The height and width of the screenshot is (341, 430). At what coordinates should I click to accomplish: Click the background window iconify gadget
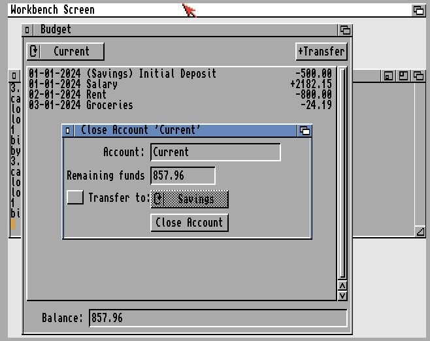tap(388, 76)
